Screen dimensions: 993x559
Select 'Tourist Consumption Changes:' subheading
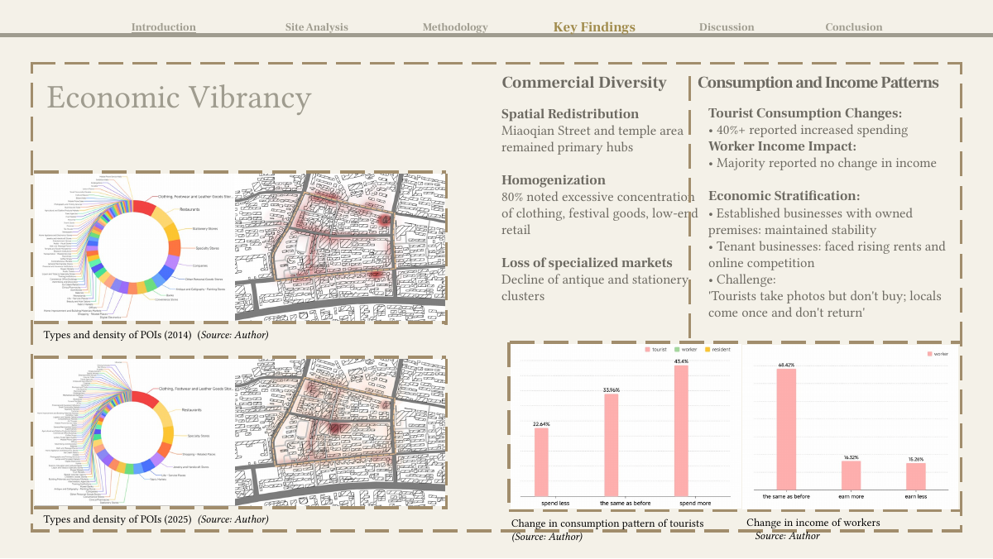805,113
